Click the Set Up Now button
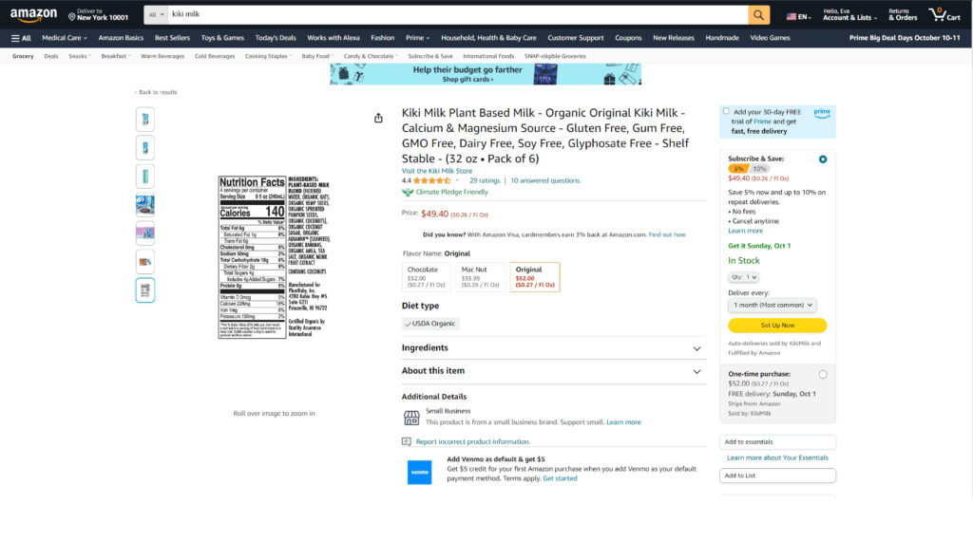 coord(777,325)
